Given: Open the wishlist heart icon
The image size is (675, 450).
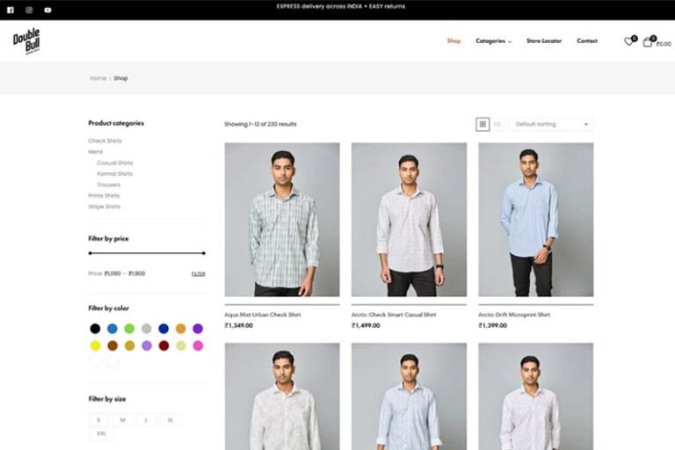Looking at the screenshot, I should (x=628, y=41).
